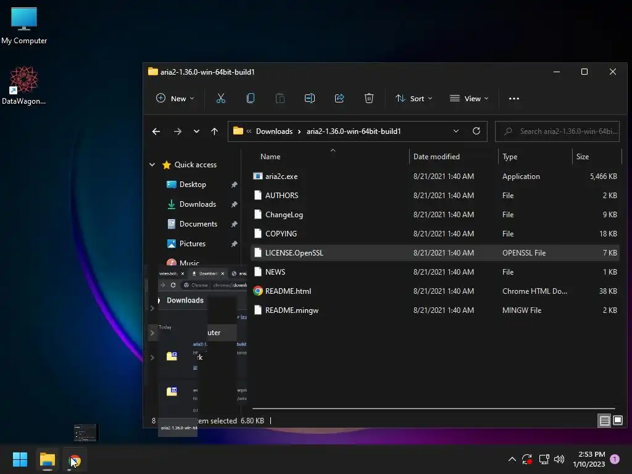Open DataWagon desktop shortcut
Image resolution: width=632 pixels, height=474 pixels.
[24, 85]
